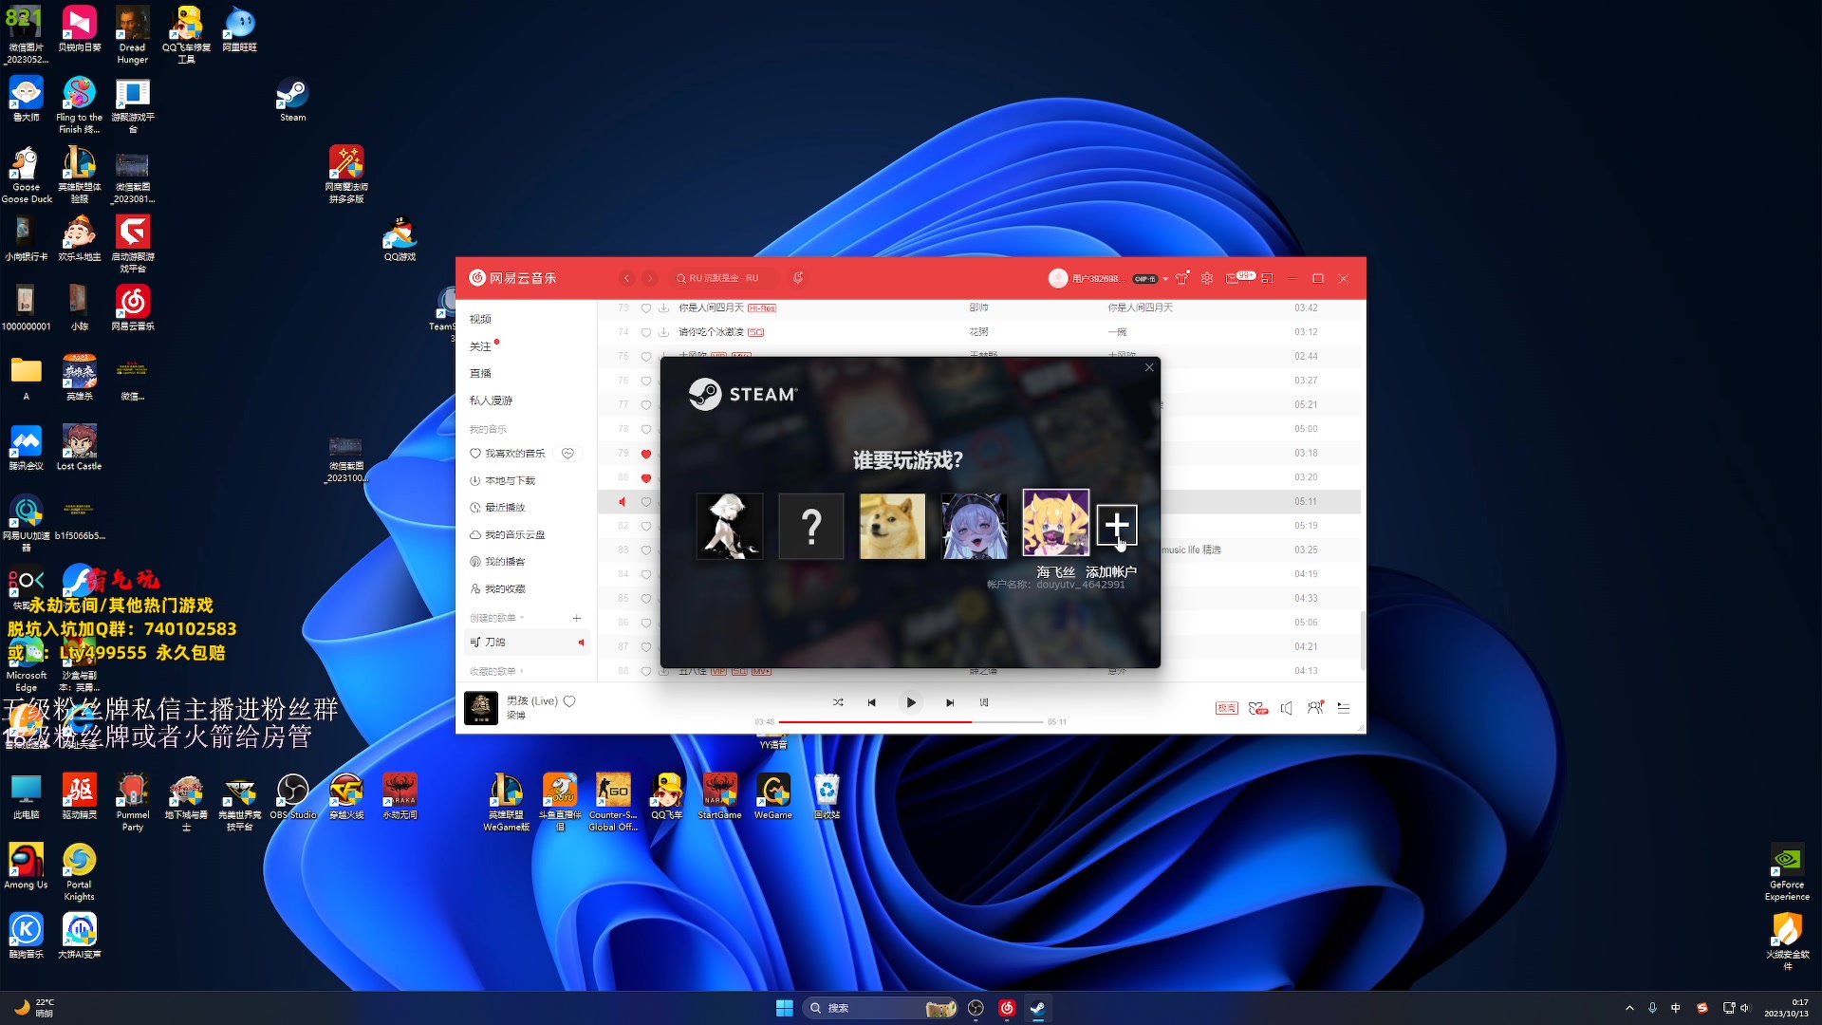1822x1025 pixels.
Task: Expand the 创建的歌单 section
Action: [496, 618]
